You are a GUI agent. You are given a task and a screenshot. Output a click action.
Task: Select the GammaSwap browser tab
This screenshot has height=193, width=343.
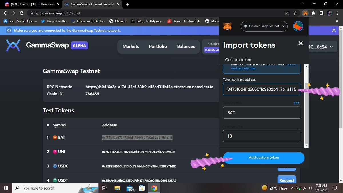click(x=93, y=4)
